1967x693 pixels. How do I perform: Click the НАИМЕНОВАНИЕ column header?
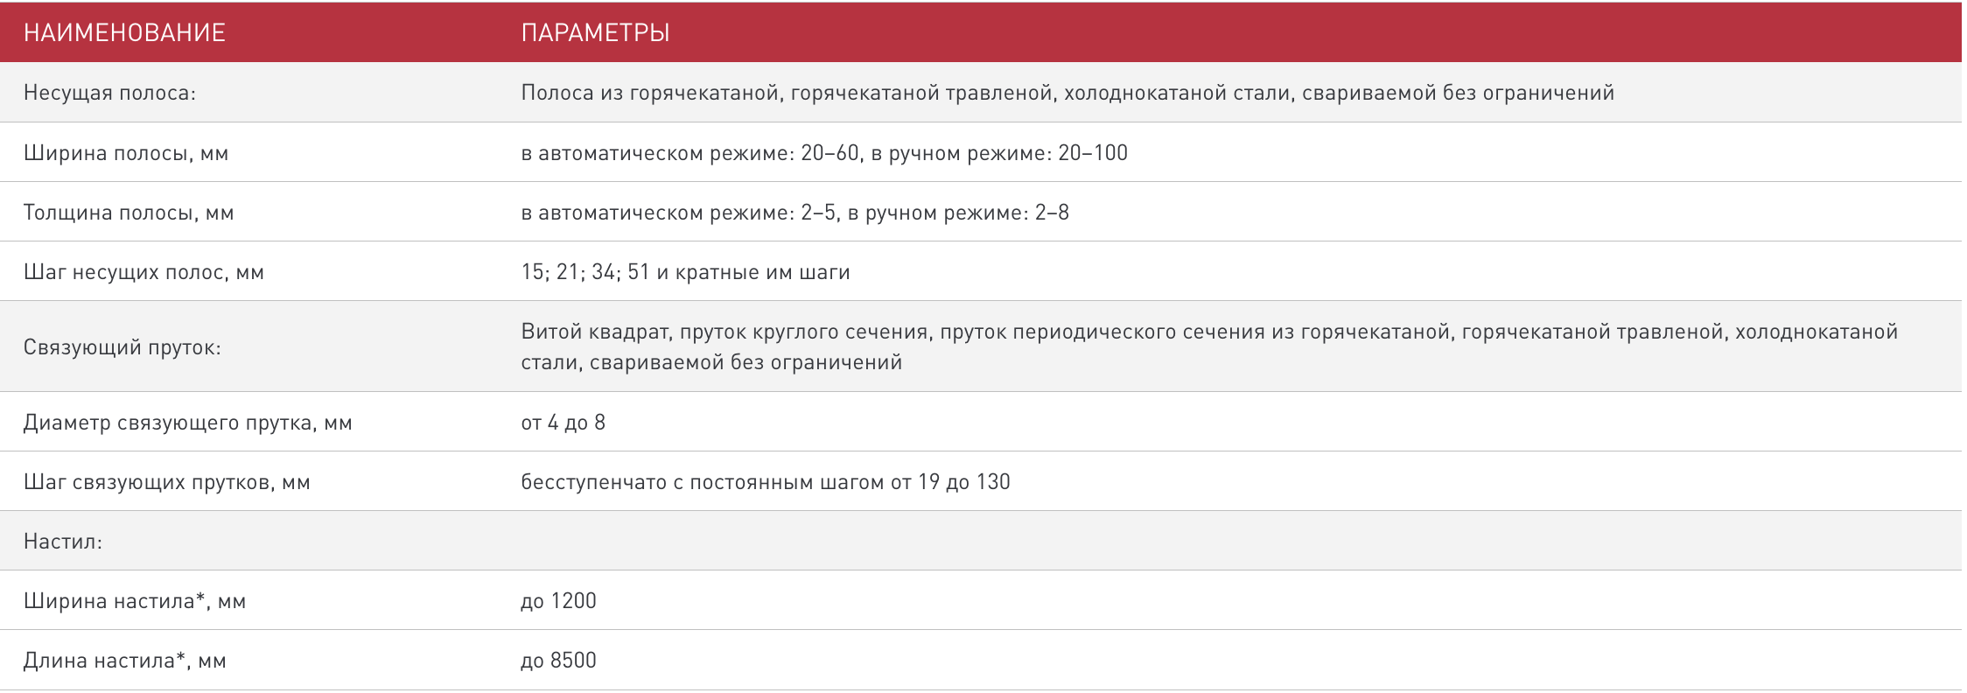(x=124, y=33)
